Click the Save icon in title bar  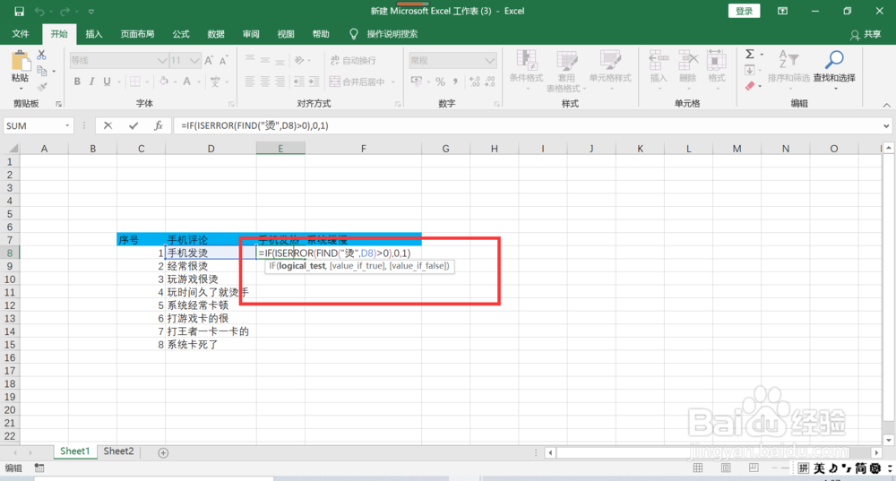tap(19, 11)
